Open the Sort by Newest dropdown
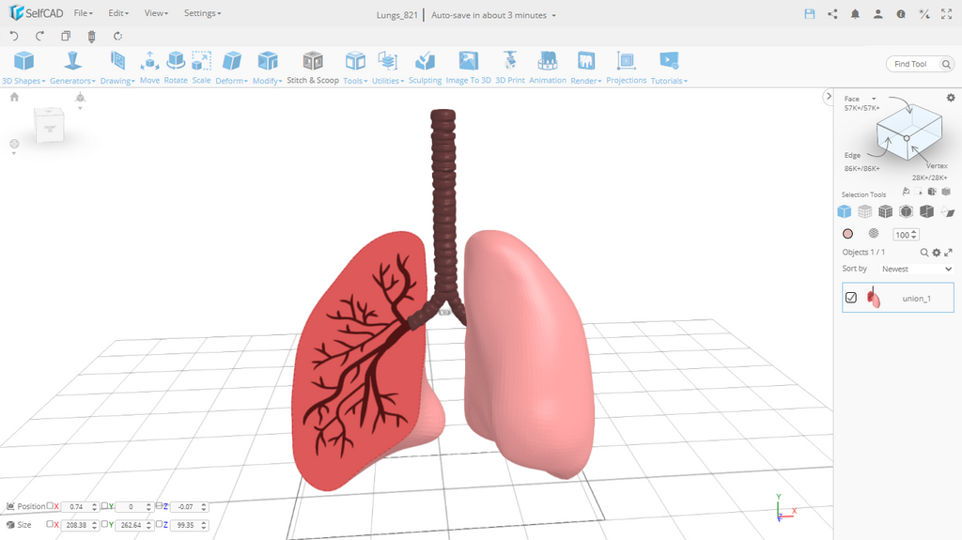Image resolution: width=962 pixels, height=540 pixels. 916,269
